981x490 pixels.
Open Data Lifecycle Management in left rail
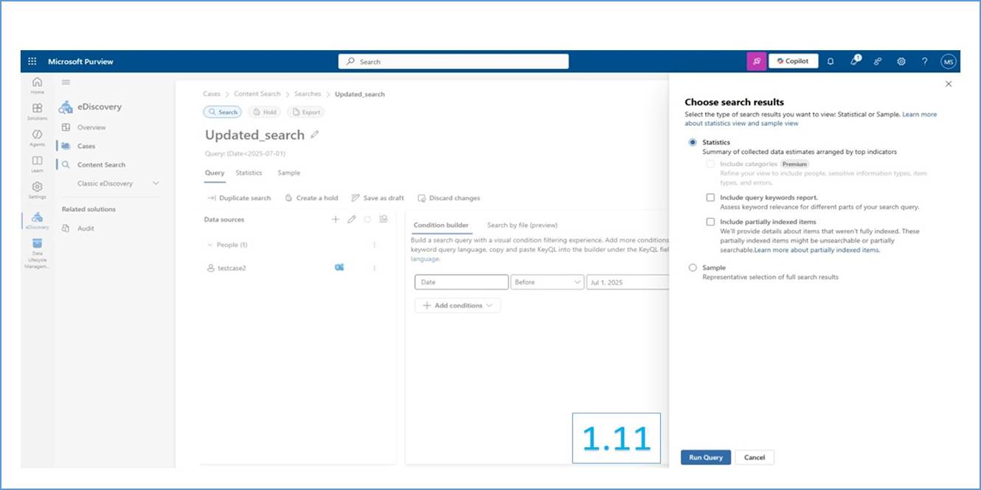tap(37, 253)
